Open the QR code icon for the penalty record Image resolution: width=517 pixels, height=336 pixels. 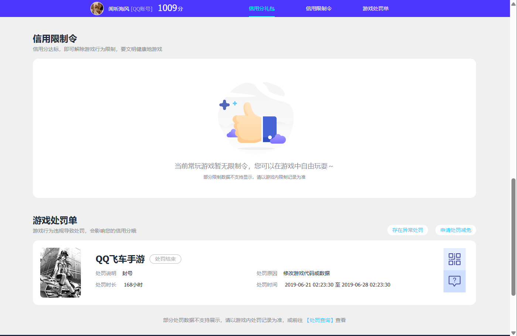click(455, 259)
